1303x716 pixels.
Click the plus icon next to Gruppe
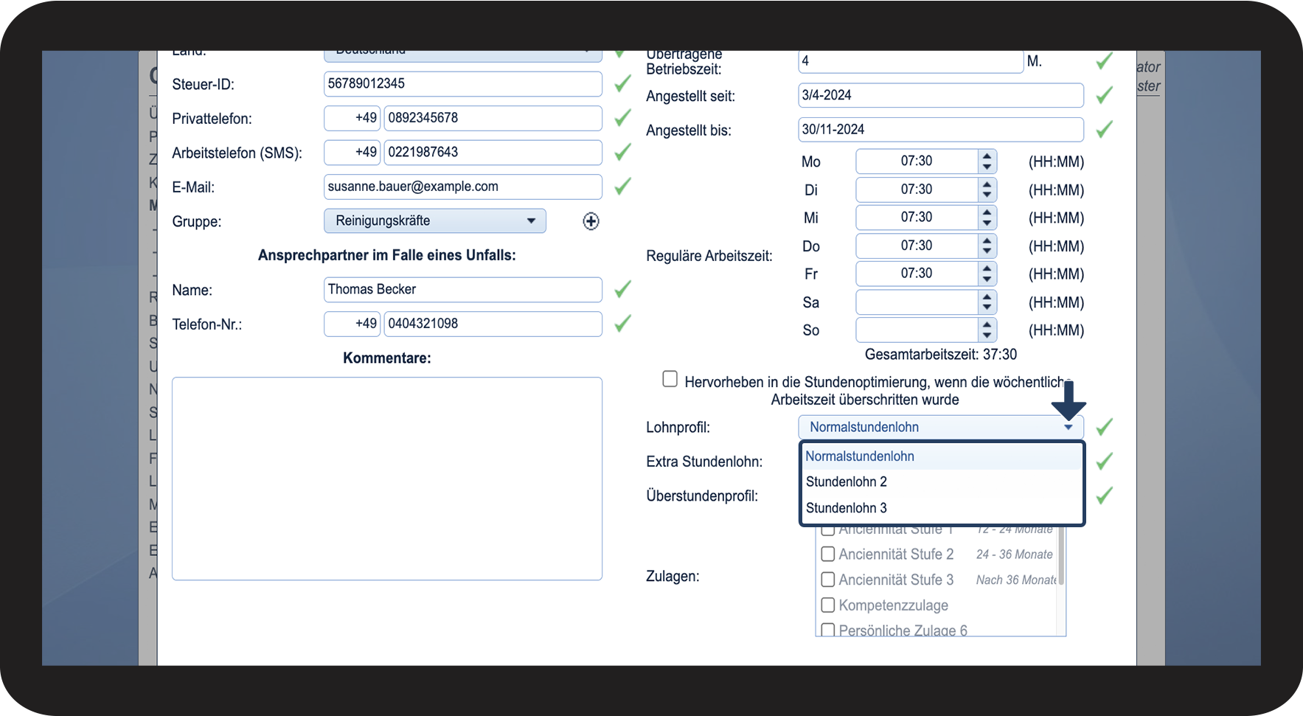pyautogui.click(x=591, y=221)
